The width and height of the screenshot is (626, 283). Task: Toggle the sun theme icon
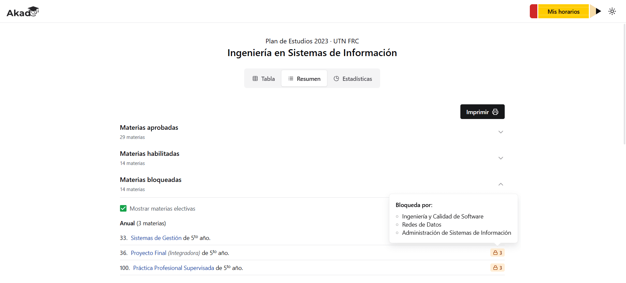click(x=612, y=11)
